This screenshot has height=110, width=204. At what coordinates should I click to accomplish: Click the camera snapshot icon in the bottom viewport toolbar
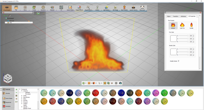click(x=120, y=83)
